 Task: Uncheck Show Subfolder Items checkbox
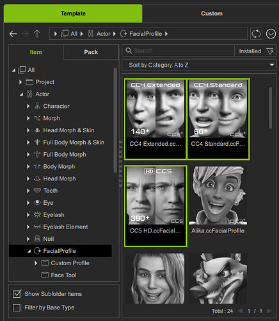coord(17,294)
